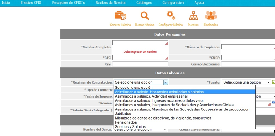275x136 pixels.
Task: Click the 'Debe ingresar un nombre' error message
Action: pyautogui.click(x=140, y=52)
